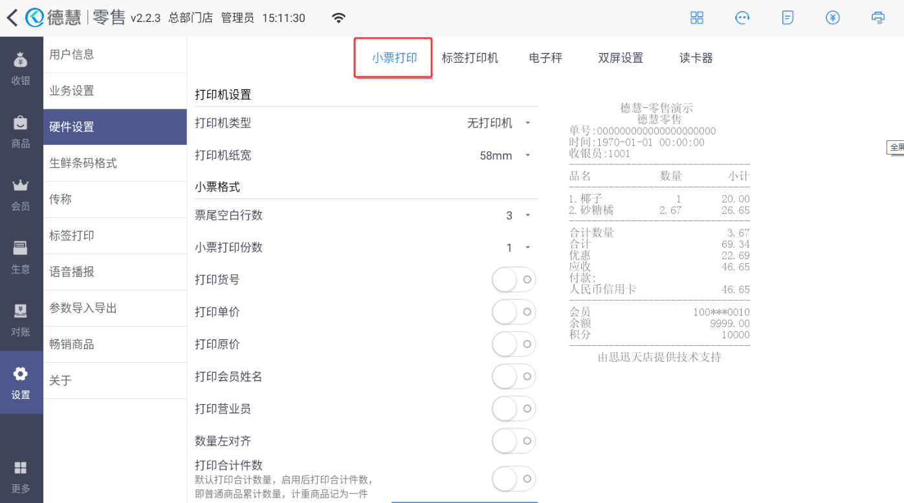Turn on 打印合计件数 switch

514,479
